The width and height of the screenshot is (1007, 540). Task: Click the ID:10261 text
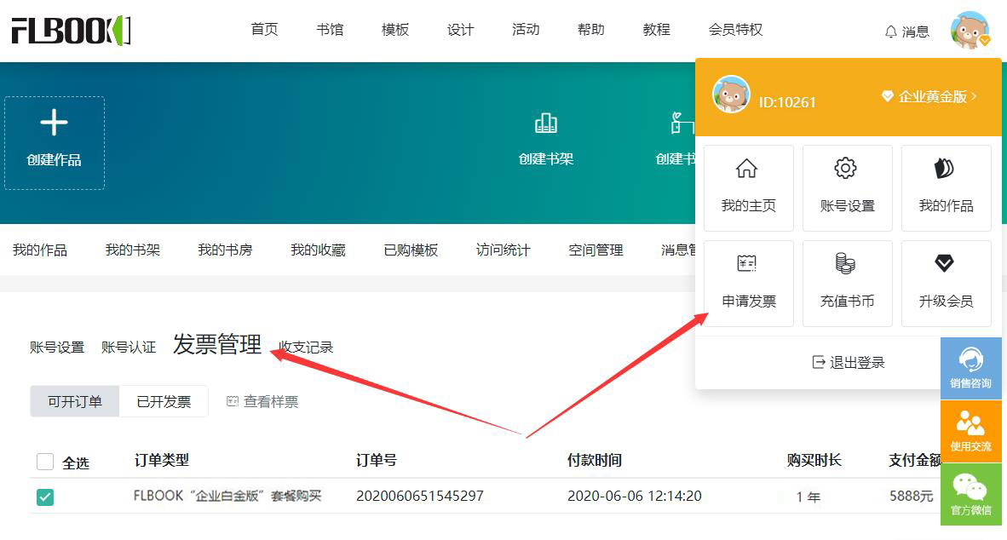pos(786,102)
